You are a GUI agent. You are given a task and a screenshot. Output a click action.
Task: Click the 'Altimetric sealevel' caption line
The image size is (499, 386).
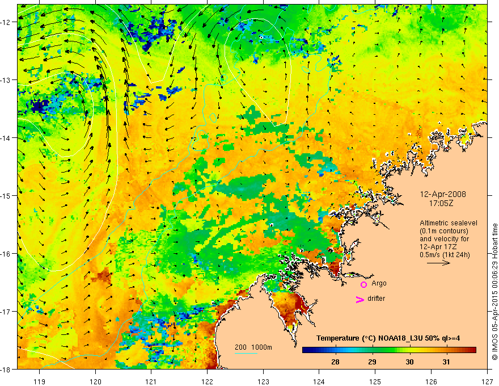click(x=449, y=223)
